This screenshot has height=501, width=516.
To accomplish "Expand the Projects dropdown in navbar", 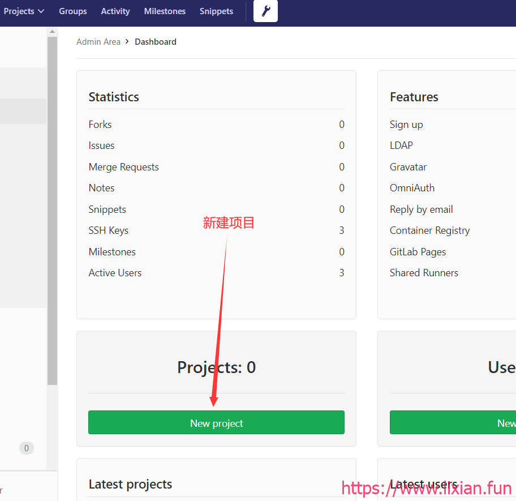I will (24, 11).
